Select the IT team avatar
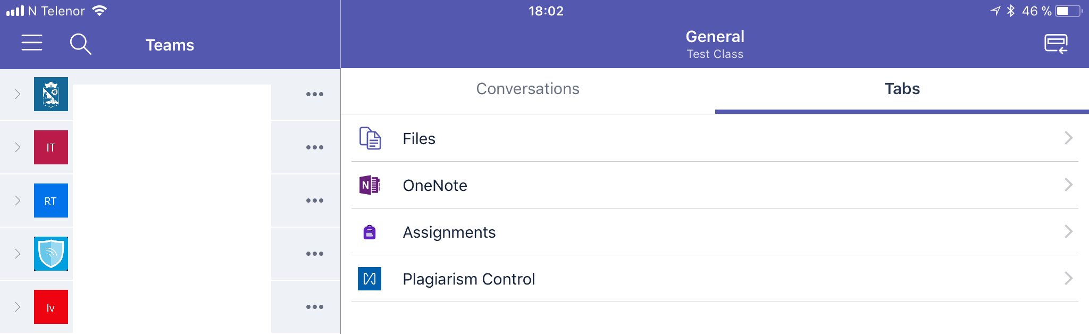 click(x=51, y=147)
